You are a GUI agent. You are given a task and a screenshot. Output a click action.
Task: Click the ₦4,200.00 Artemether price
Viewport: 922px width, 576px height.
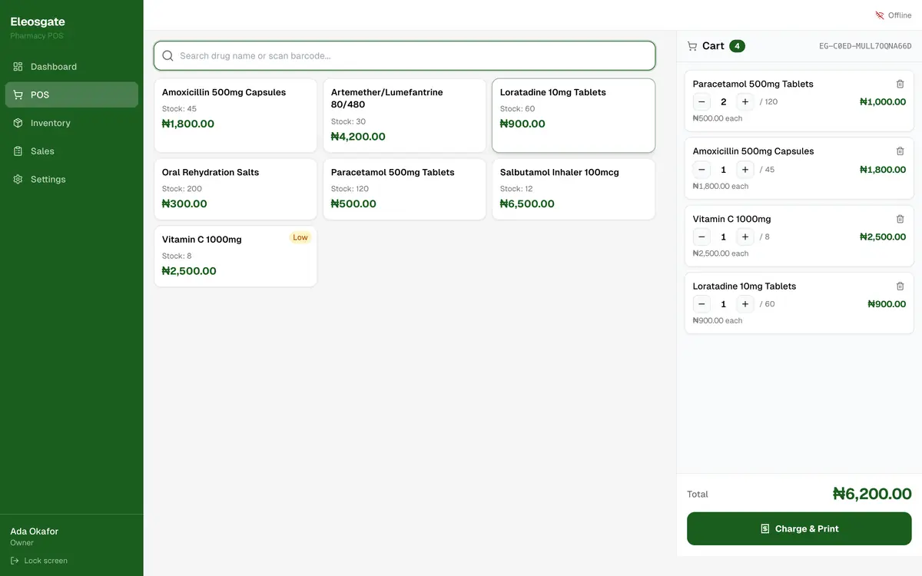coord(358,137)
